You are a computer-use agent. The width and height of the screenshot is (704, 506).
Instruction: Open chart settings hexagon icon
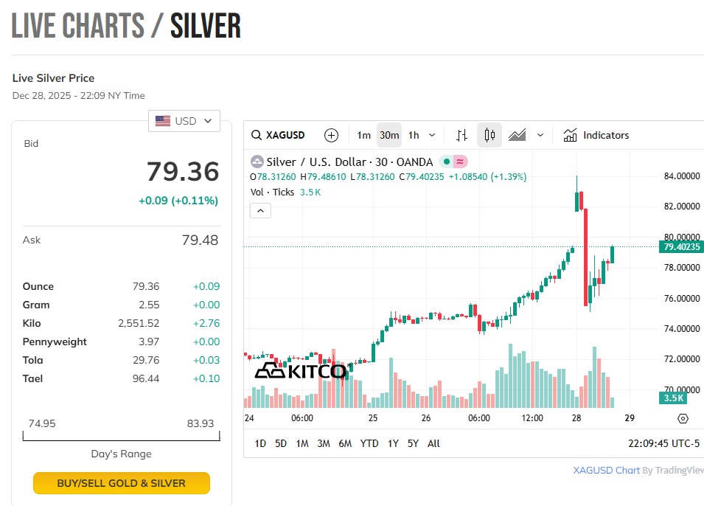pyautogui.click(x=683, y=418)
